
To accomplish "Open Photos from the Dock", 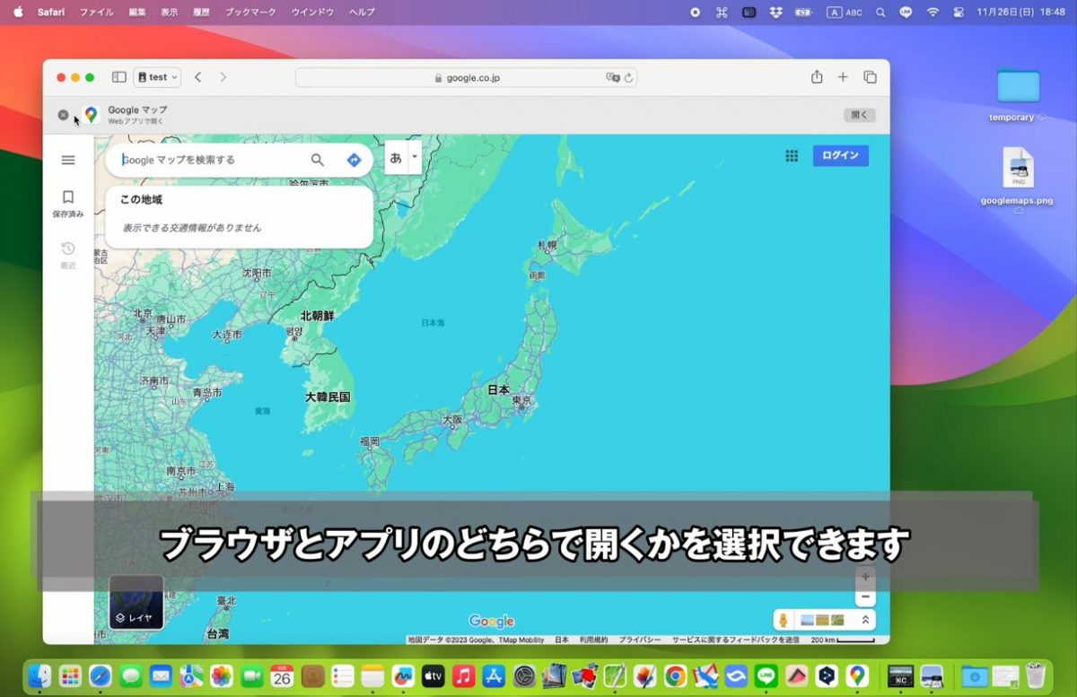I will click(221, 675).
